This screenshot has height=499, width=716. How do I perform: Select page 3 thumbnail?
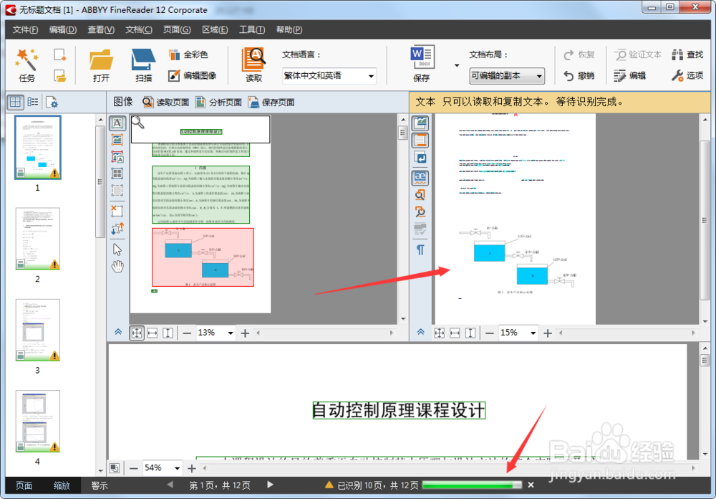37,331
